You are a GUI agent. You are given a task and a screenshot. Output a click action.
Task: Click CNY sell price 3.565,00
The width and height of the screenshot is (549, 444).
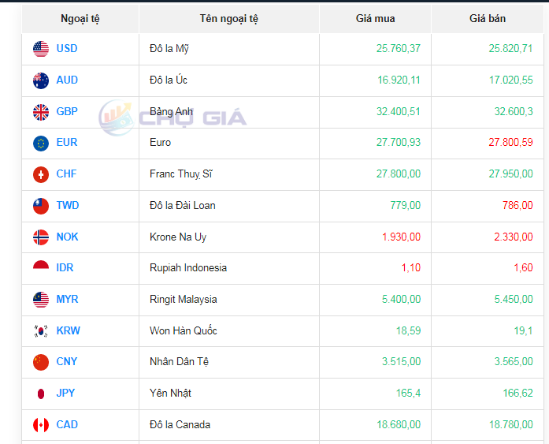(x=514, y=362)
